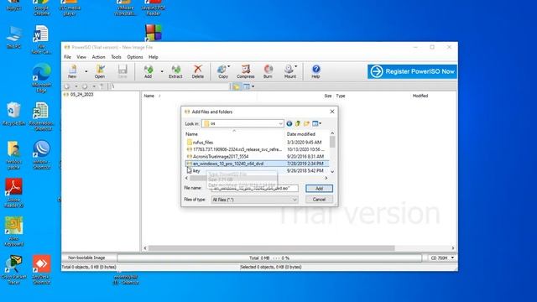The width and height of the screenshot is (537, 302).
Task: Click the Mount toolbar icon
Action: point(289,71)
